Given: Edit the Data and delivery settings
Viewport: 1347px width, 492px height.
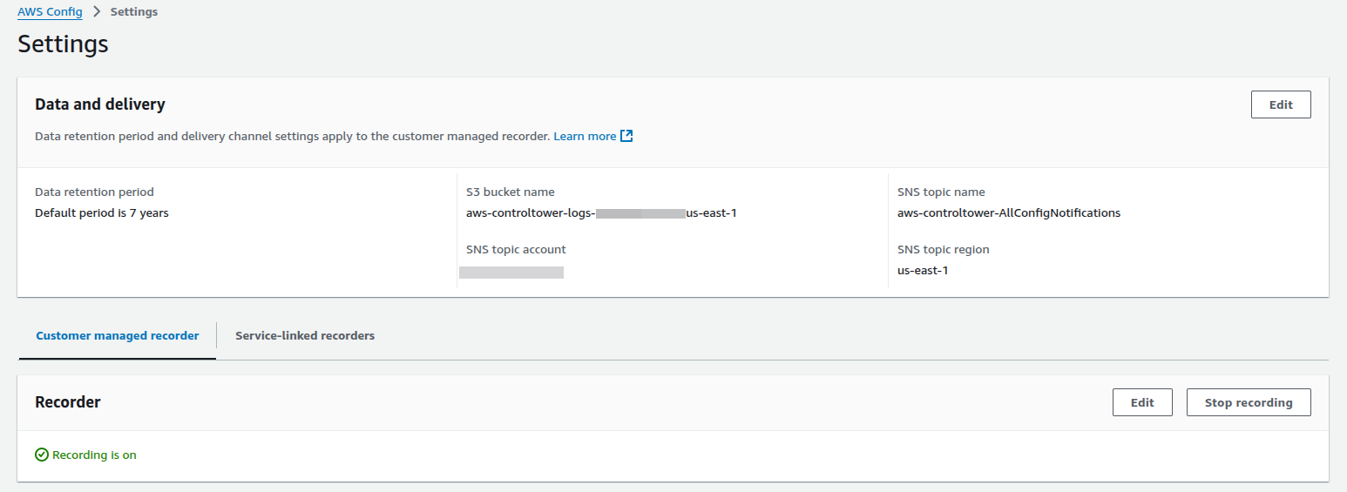Looking at the screenshot, I should [1281, 104].
